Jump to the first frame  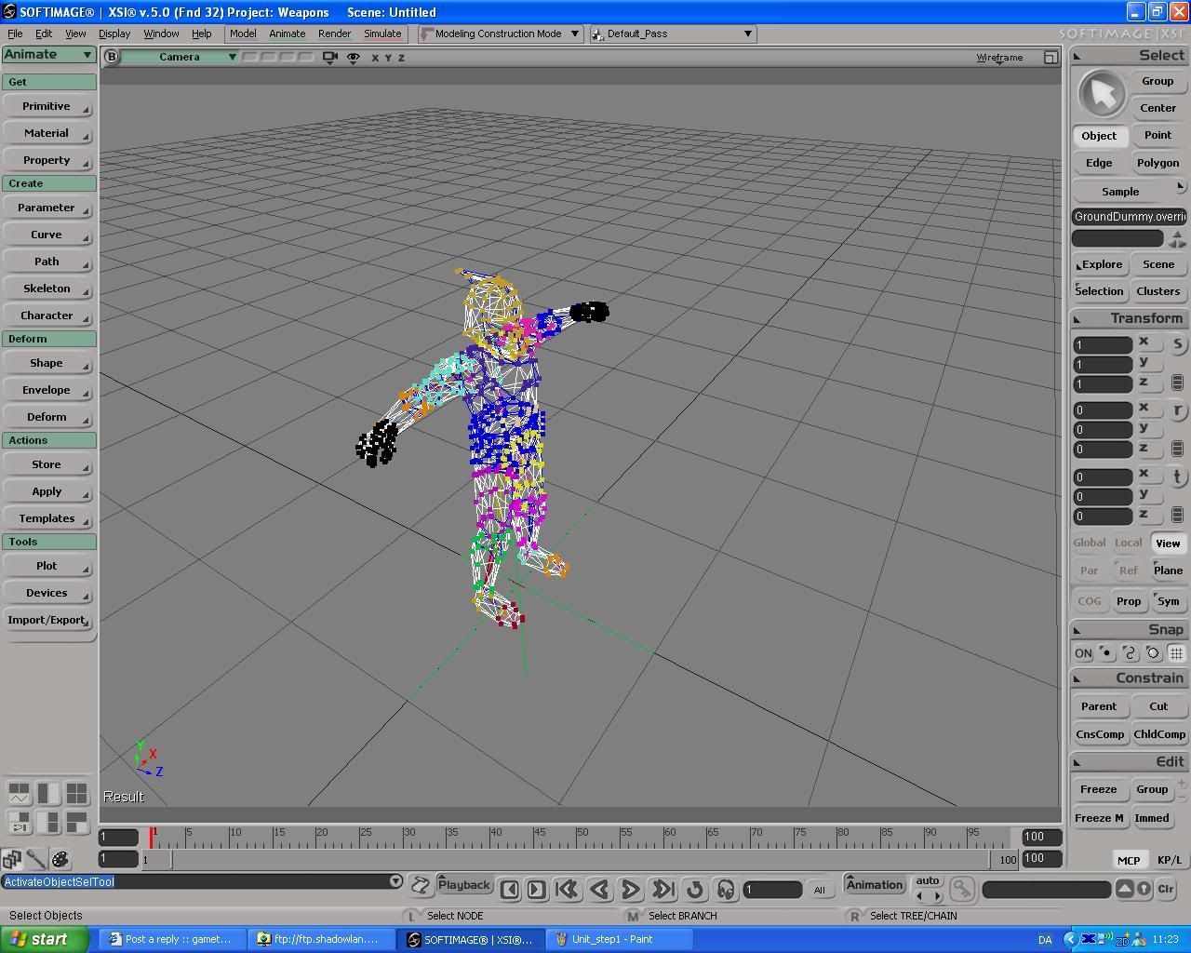pyautogui.click(x=567, y=890)
